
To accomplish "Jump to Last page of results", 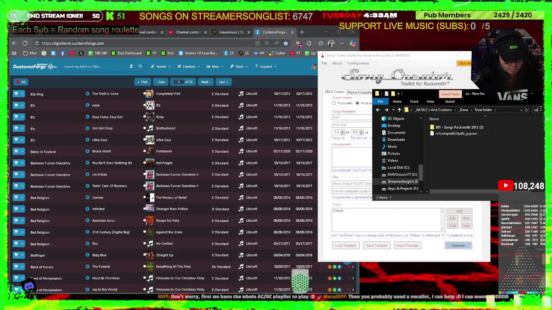I will [223, 82].
